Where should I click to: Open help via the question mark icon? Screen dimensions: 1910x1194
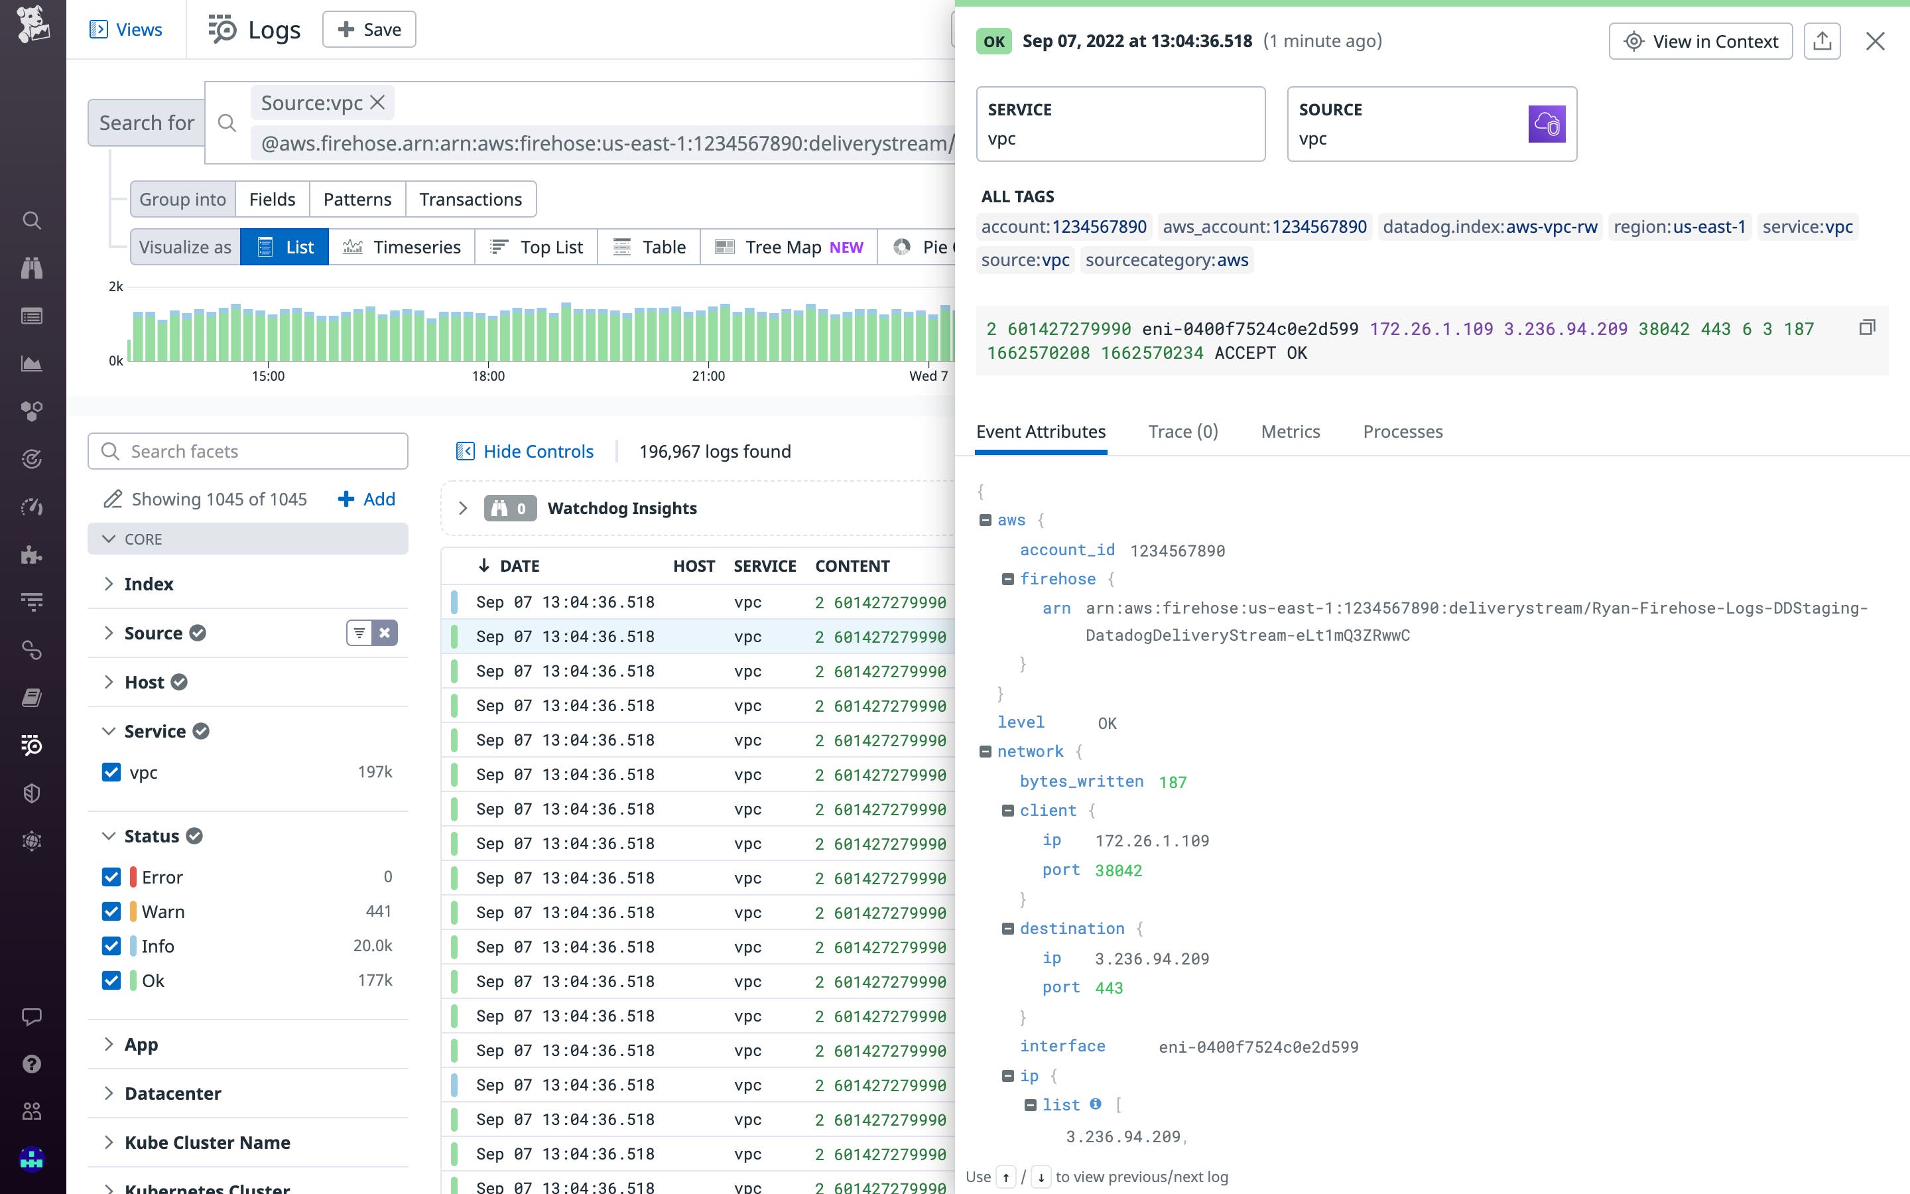[32, 1064]
